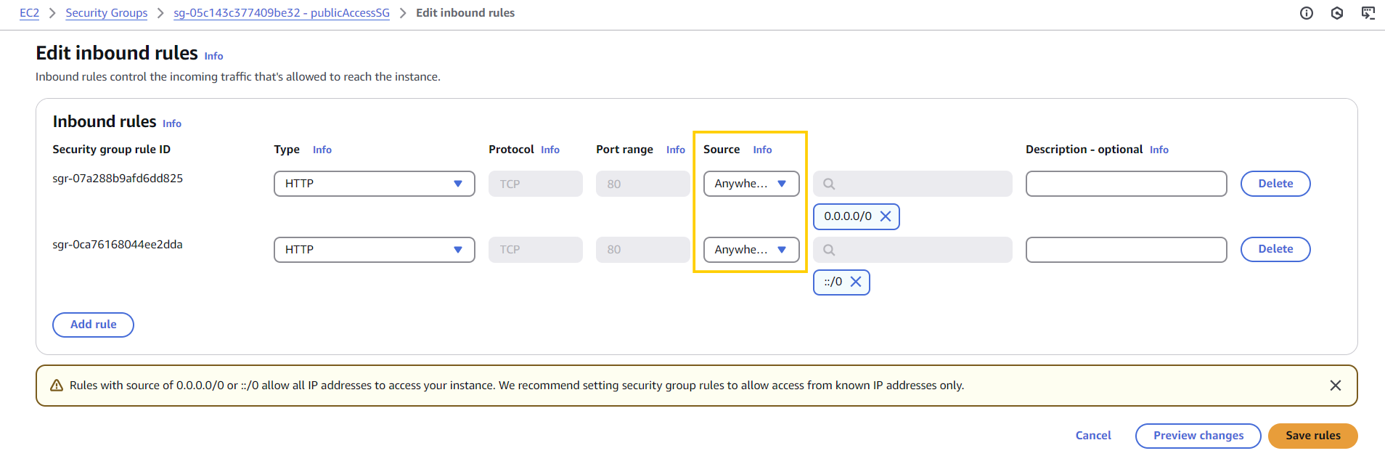
Task: Open Type dropdown for rule sgr-07a288b9afd6dd825
Action: pos(374,184)
